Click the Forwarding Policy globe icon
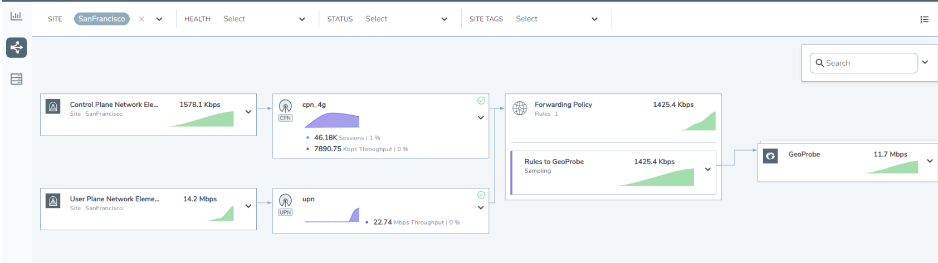The image size is (938, 263). (x=520, y=108)
